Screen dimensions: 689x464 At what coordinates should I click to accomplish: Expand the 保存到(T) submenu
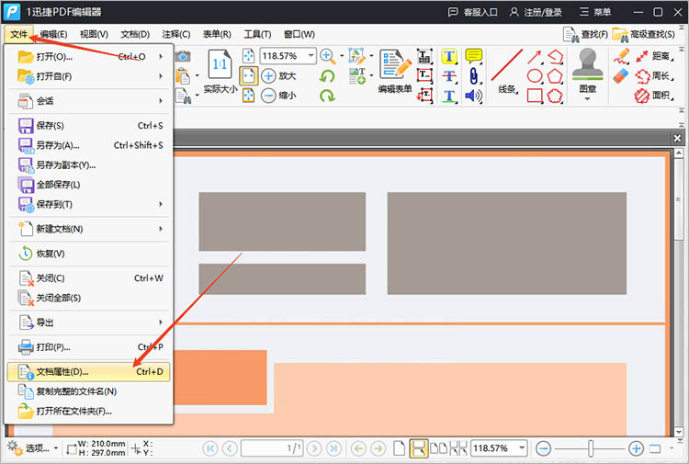pos(89,204)
